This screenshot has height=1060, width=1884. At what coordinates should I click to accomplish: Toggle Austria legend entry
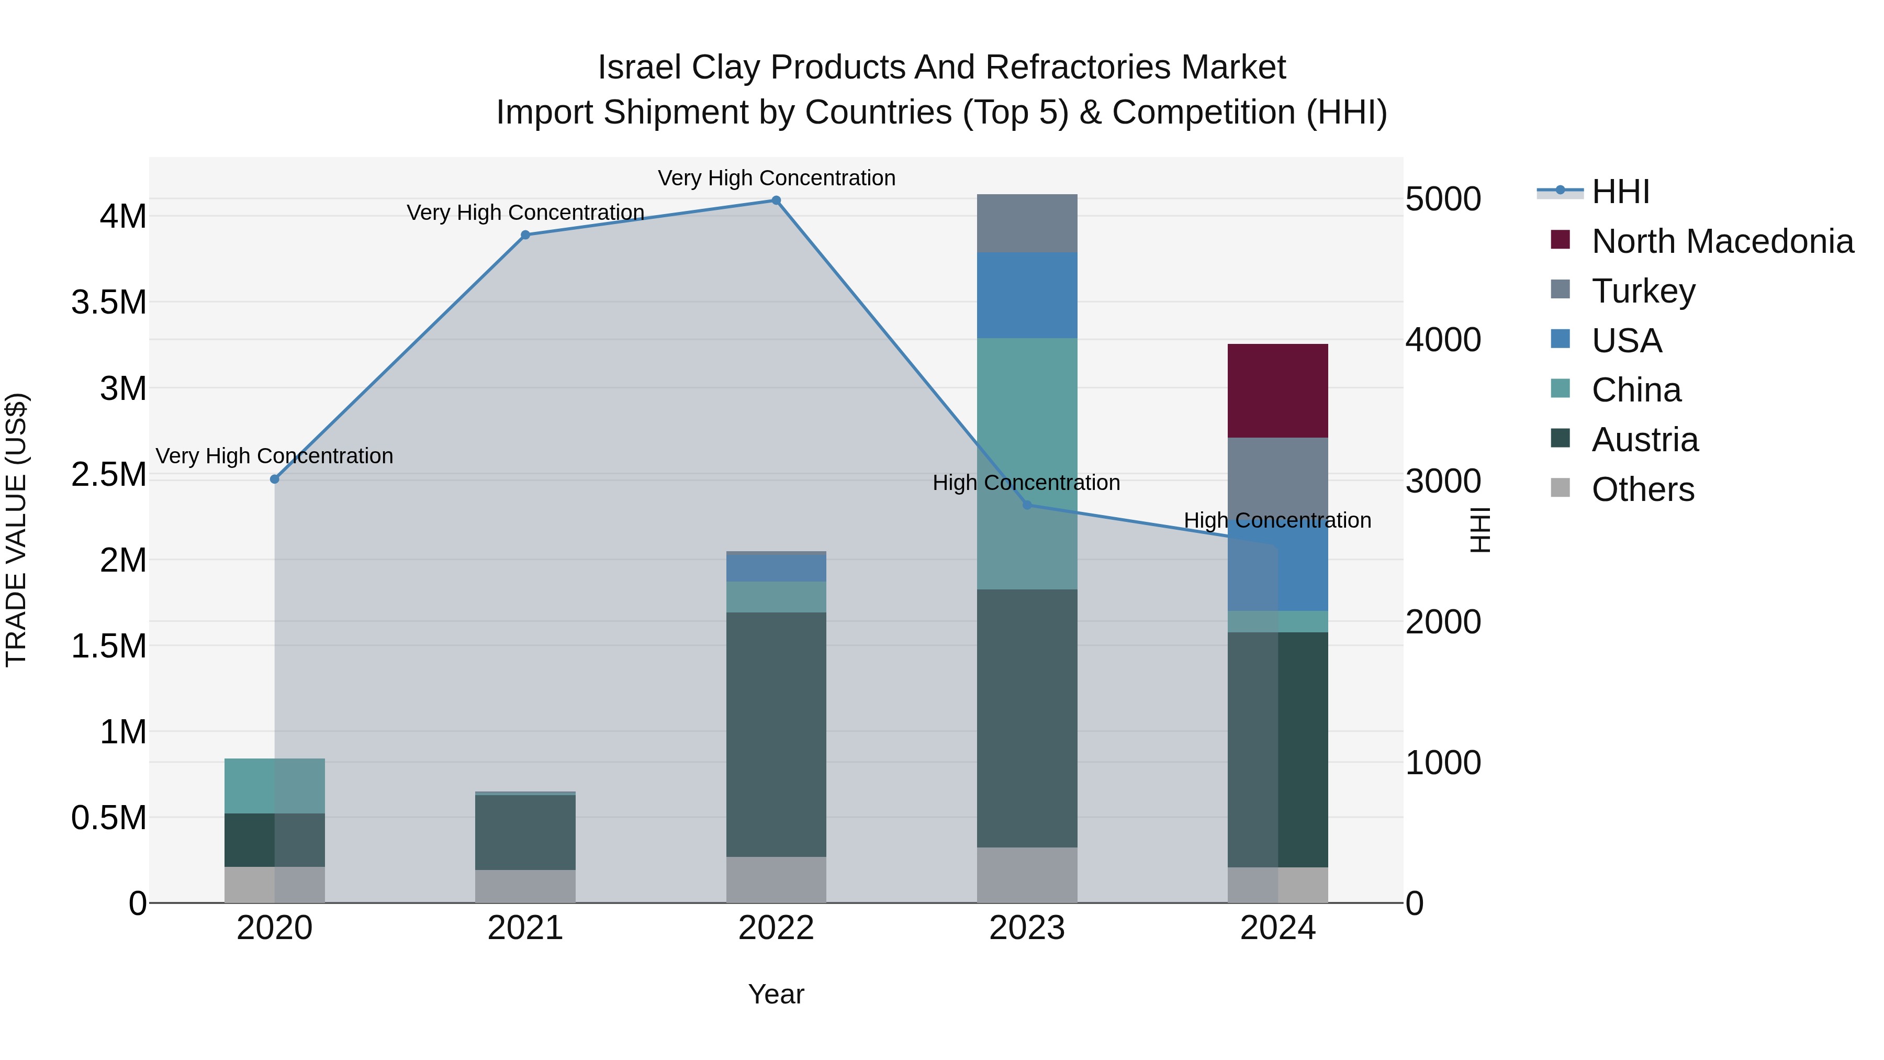[x=1624, y=440]
